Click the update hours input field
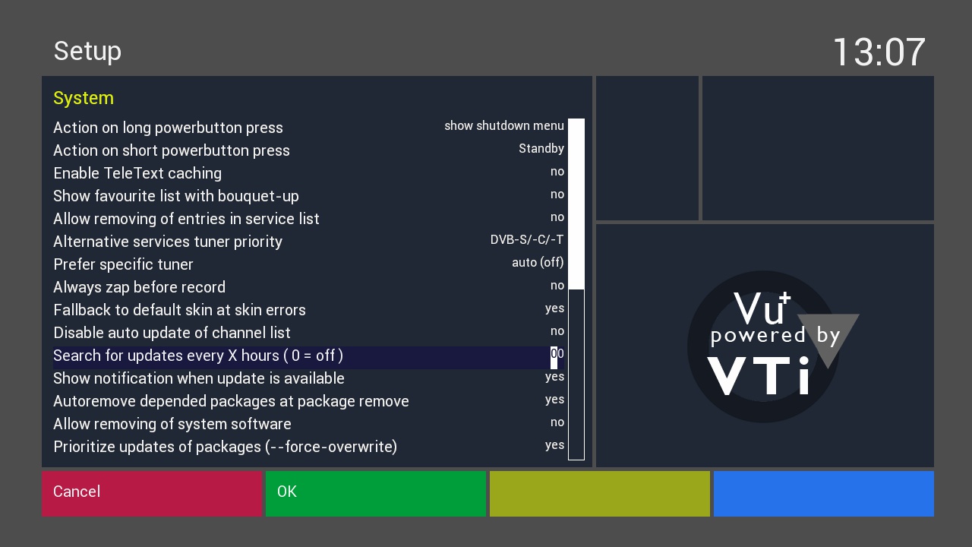Image resolution: width=972 pixels, height=547 pixels. [557, 354]
